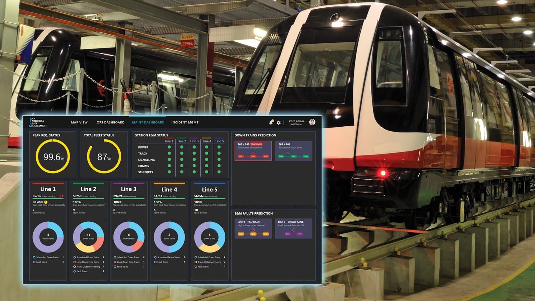
Task: Click the Line 4 down trains donut chart
Action: [169, 237]
